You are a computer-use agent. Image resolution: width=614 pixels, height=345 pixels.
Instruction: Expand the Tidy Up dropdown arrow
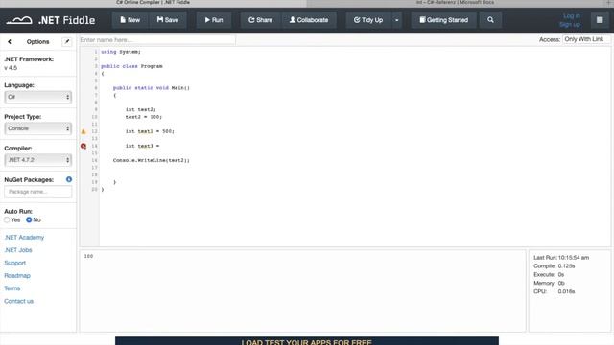tap(396, 20)
